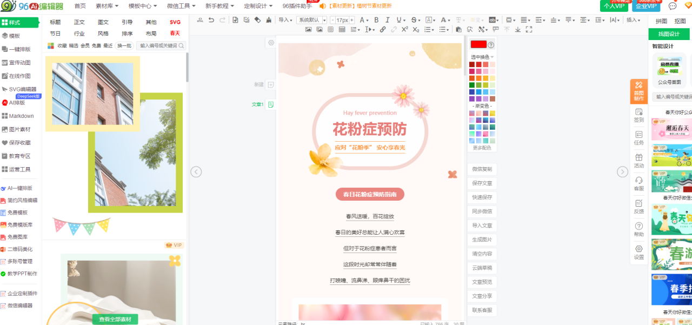Viewport: 692px width, 325px height.
Task: Apply bold formatting with the B icon
Action: (x=376, y=20)
